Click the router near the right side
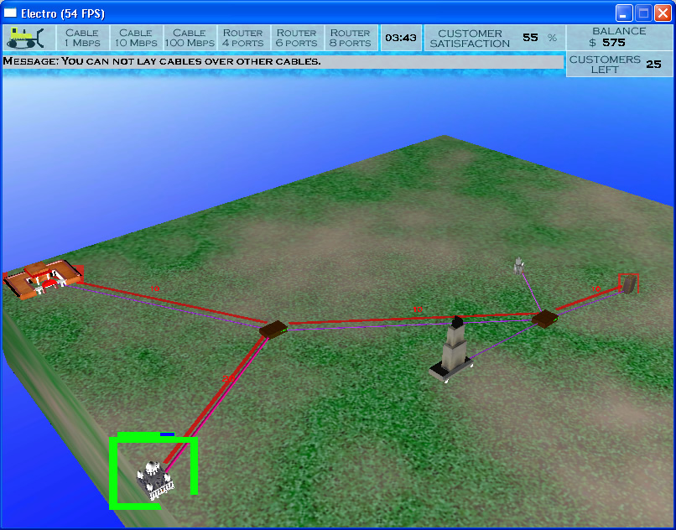The width and height of the screenshot is (676, 530). tap(544, 319)
